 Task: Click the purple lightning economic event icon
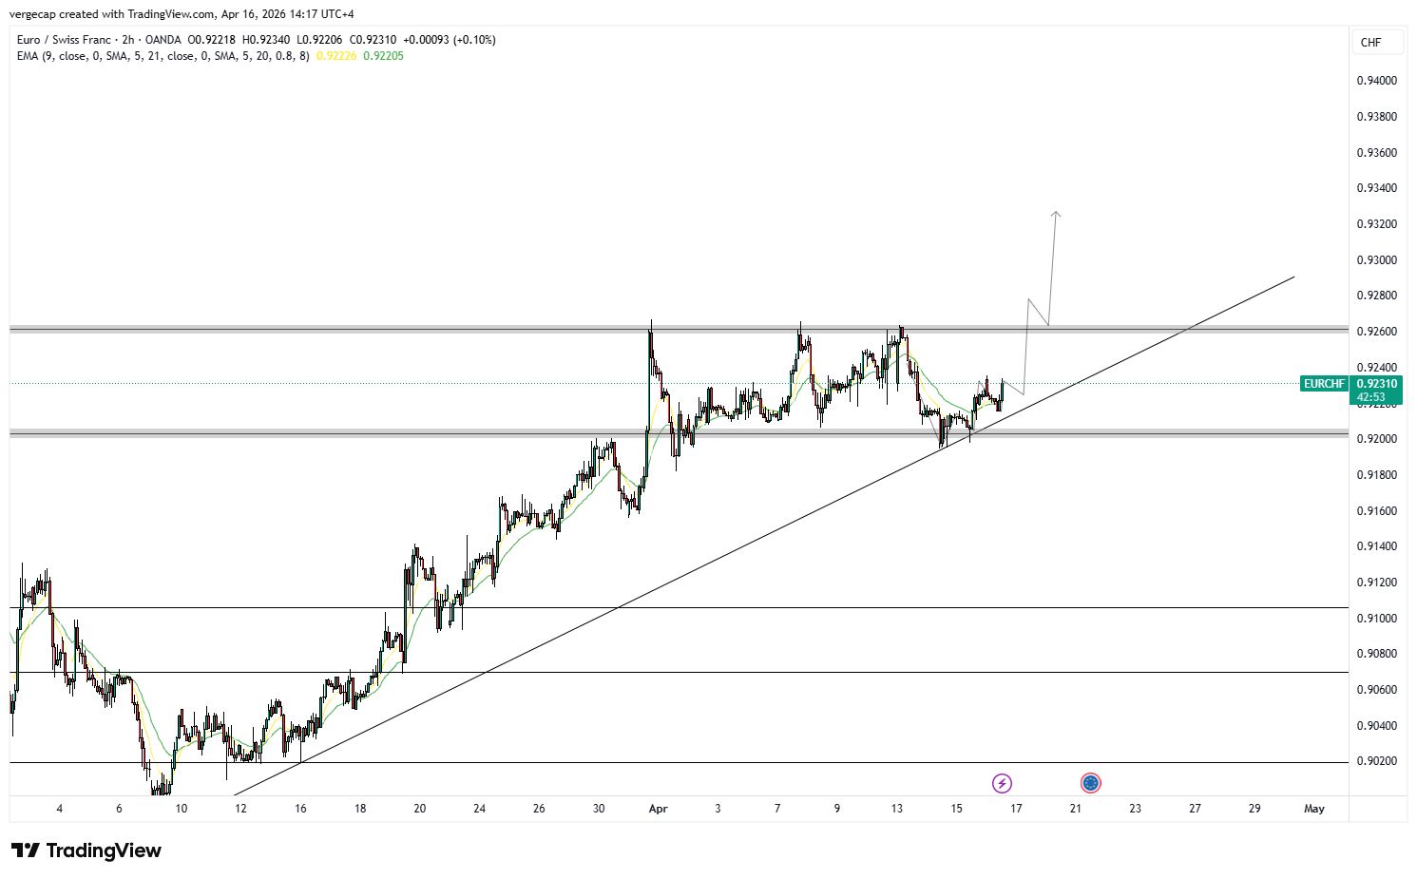click(x=1003, y=782)
